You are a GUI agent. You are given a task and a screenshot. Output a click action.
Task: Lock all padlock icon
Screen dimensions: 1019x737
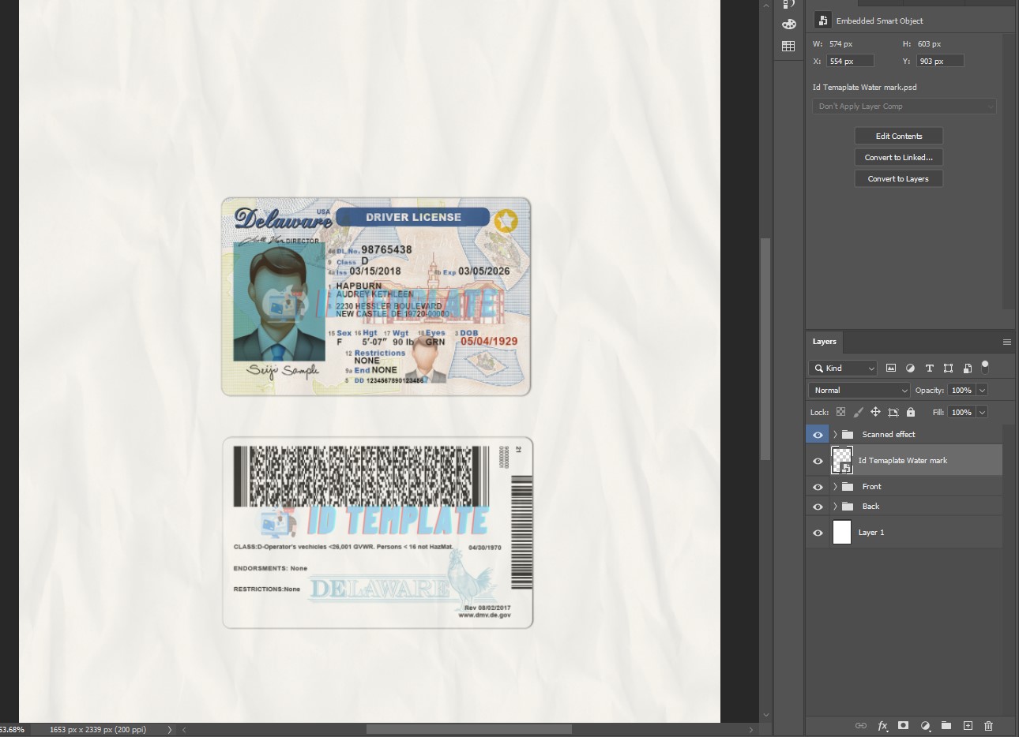[x=911, y=412]
